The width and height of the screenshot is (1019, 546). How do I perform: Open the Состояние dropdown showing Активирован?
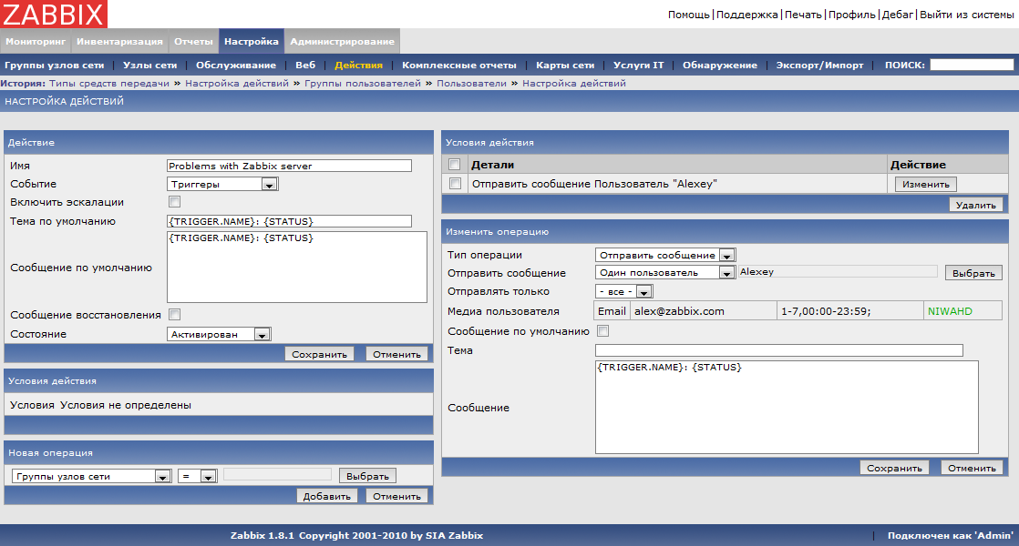click(x=219, y=335)
